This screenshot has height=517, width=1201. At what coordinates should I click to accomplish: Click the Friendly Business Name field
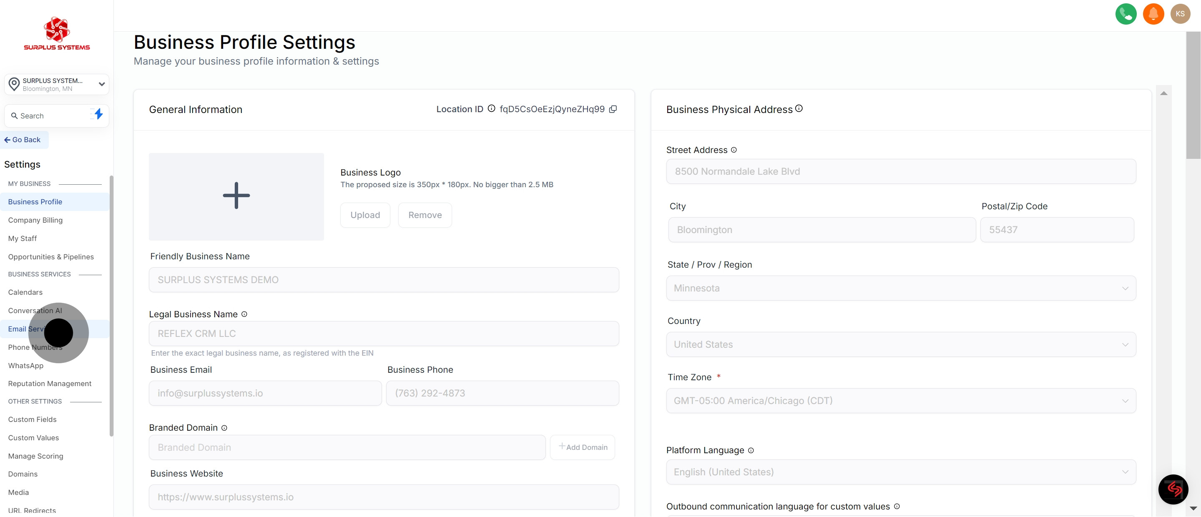pos(384,280)
